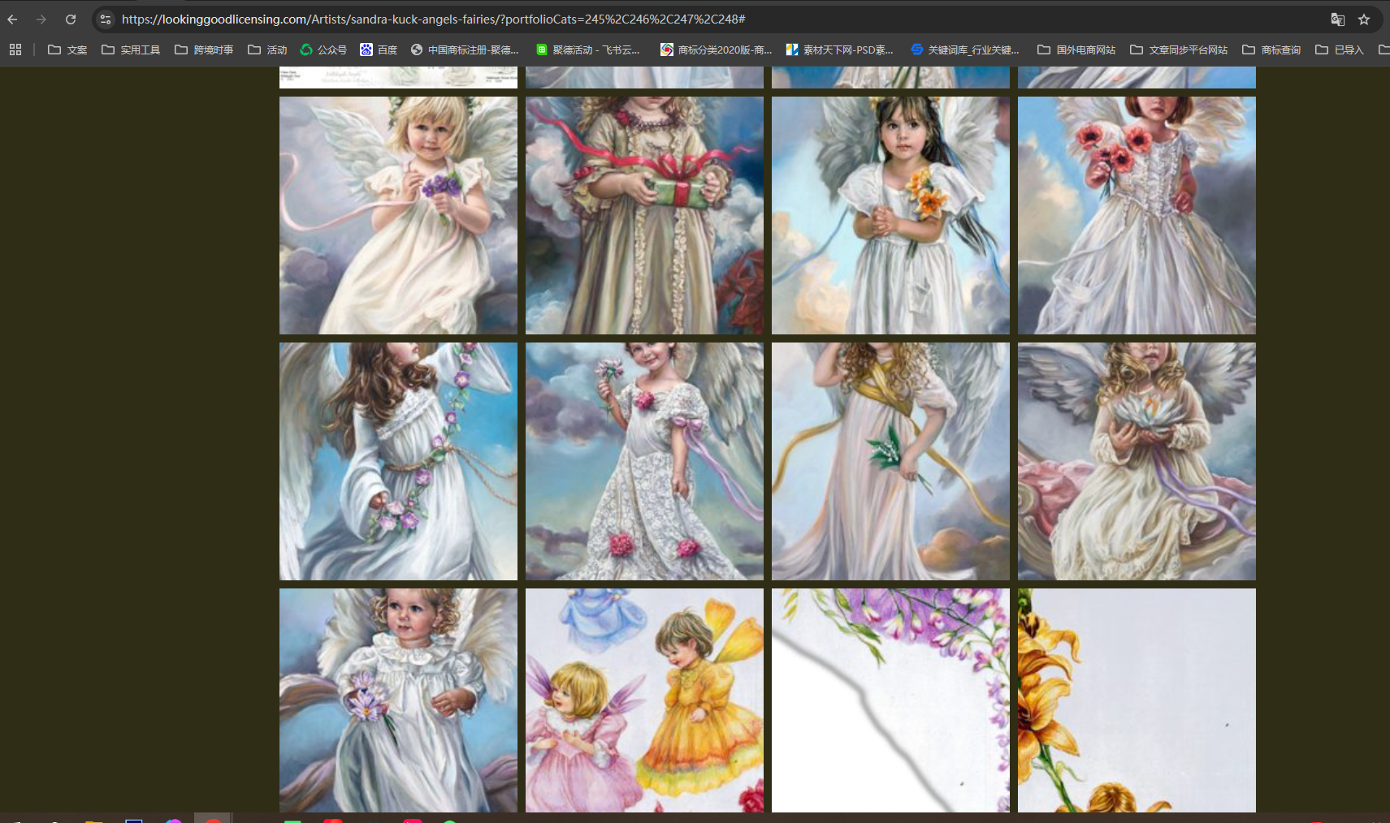Screen dimensions: 1390x823
Task: Click the browser back arrow
Action: click(12, 19)
